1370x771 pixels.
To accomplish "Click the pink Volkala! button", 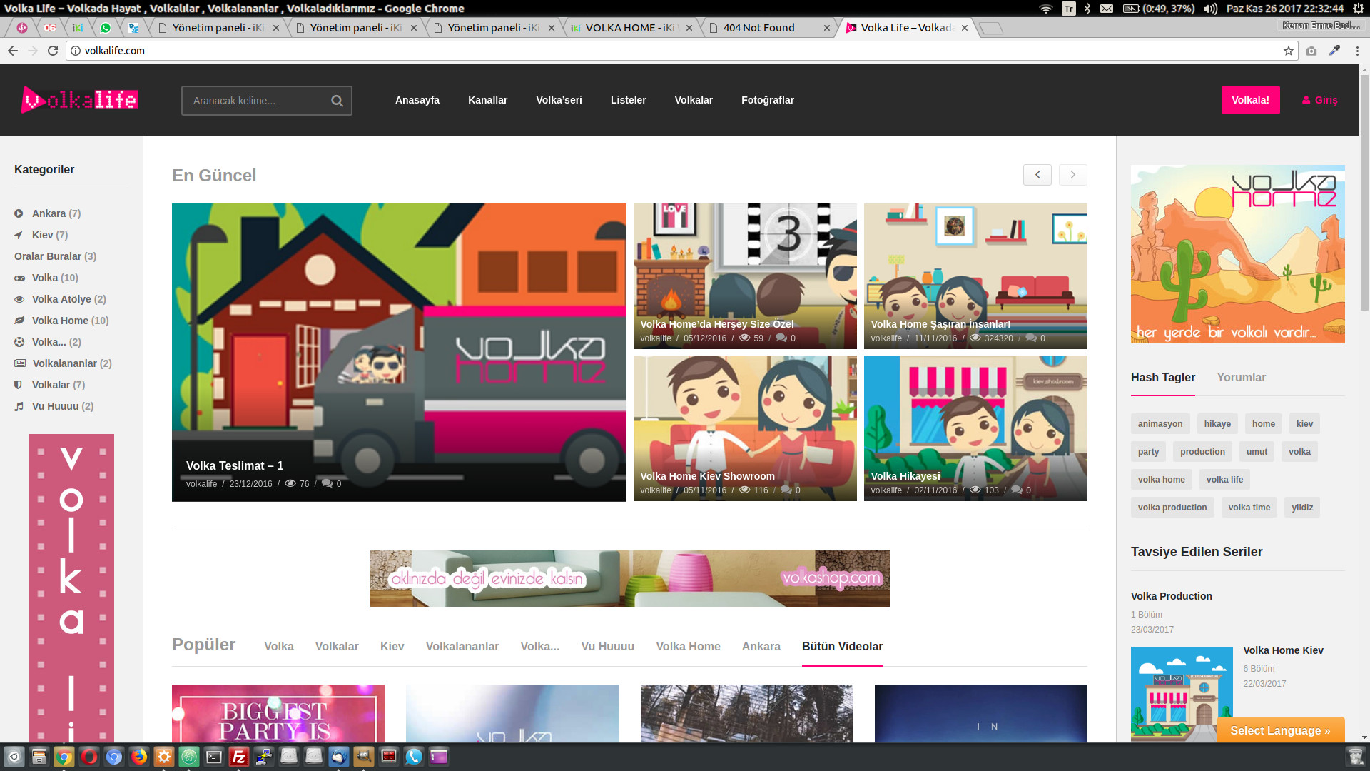I will pyautogui.click(x=1250, y=100).
